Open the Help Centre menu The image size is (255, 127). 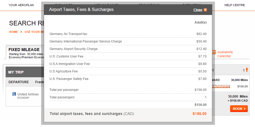235,5
